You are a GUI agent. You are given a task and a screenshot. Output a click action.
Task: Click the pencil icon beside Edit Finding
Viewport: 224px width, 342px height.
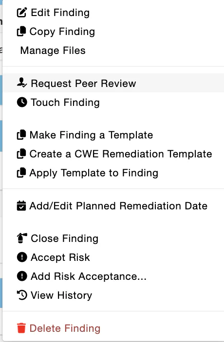22,13
